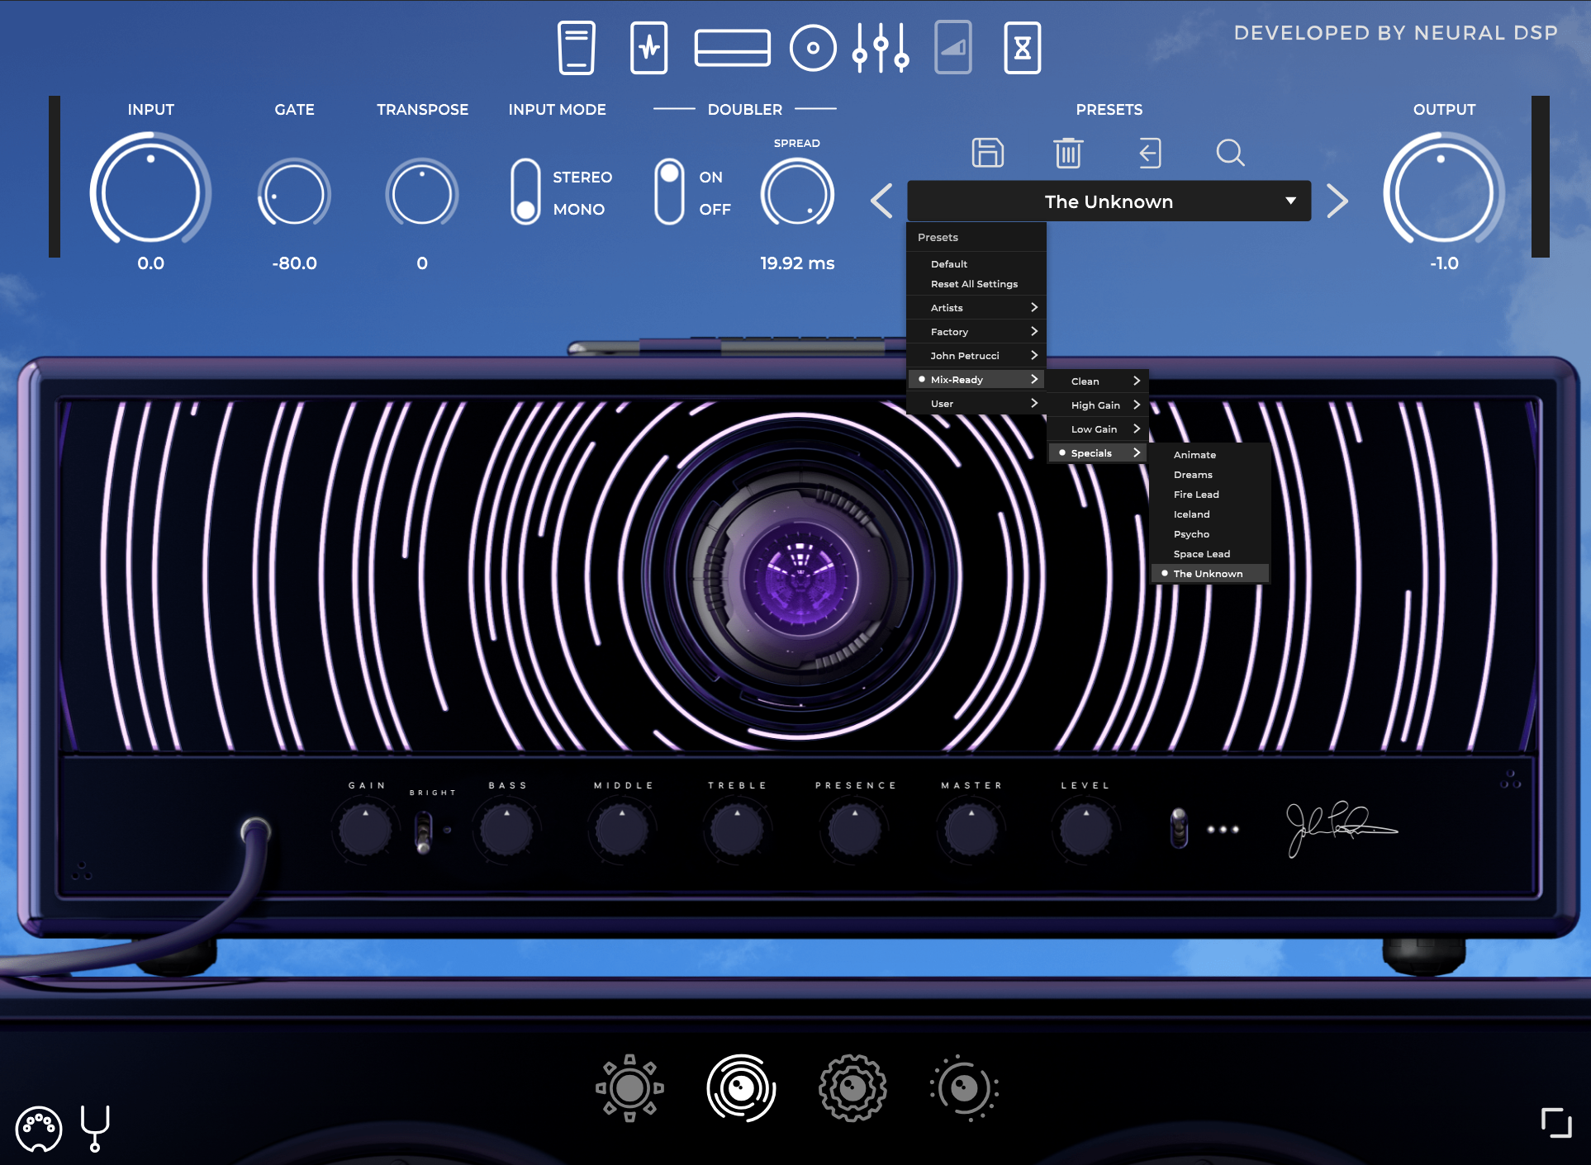The height and width of the screenshot is (1165, 1591).
Task: Open the The Unknown preset dropdown
Action: [x=1109, y=201]
